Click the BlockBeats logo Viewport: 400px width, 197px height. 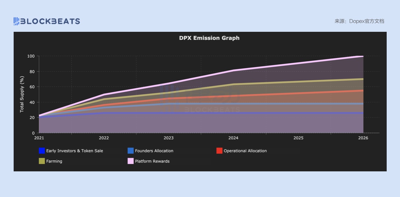pos(47,21)
